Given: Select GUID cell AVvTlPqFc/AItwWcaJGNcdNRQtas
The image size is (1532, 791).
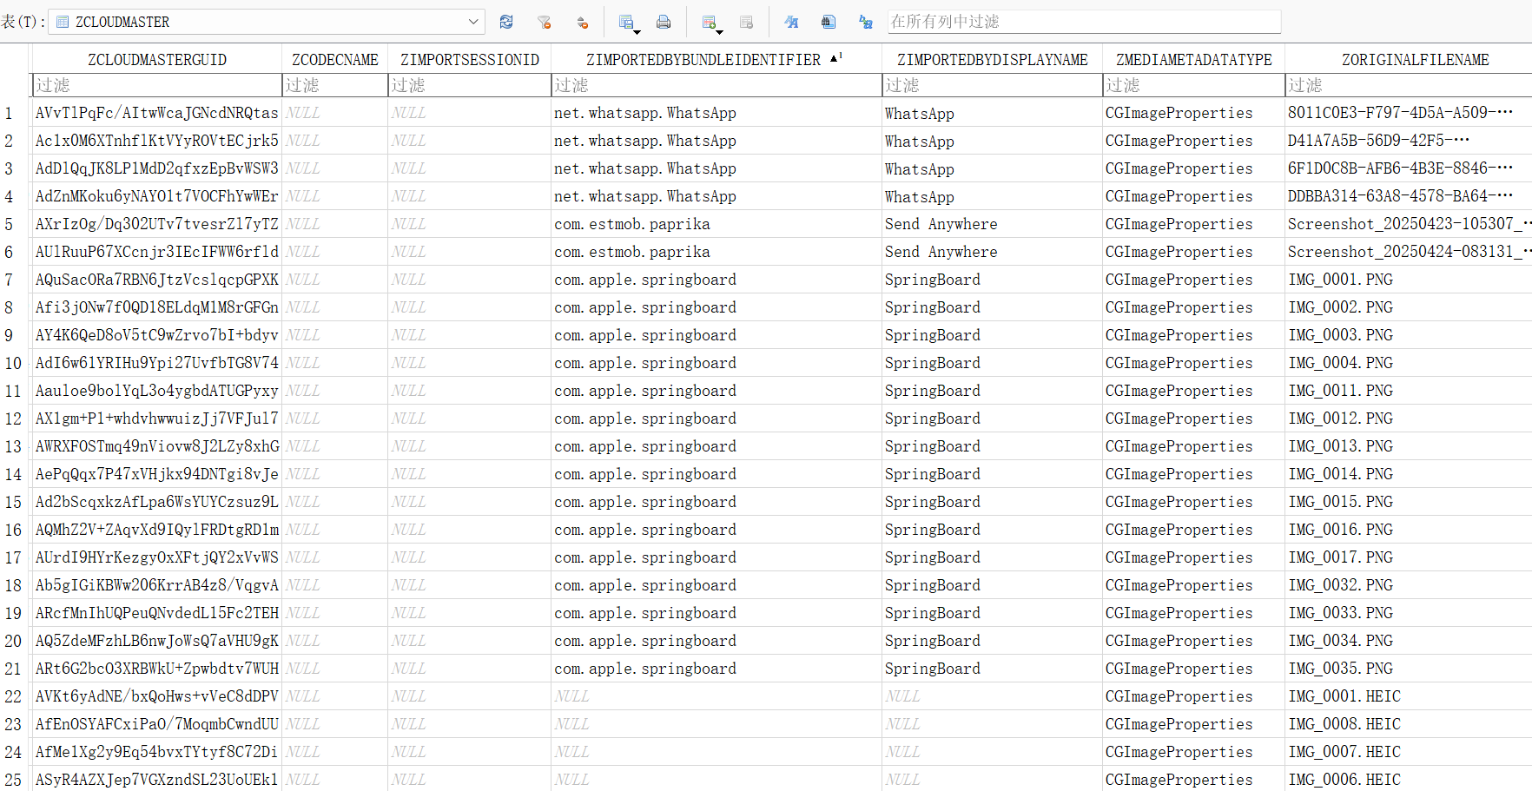Looking at the screenshot, I should click(157, 113).
